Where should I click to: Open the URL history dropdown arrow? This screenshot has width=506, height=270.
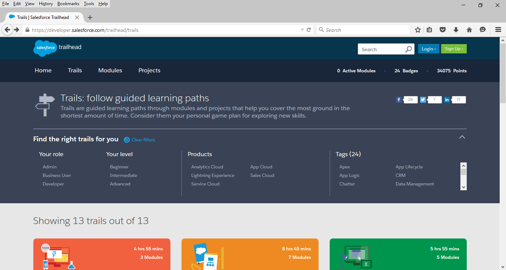coord(302,30)
